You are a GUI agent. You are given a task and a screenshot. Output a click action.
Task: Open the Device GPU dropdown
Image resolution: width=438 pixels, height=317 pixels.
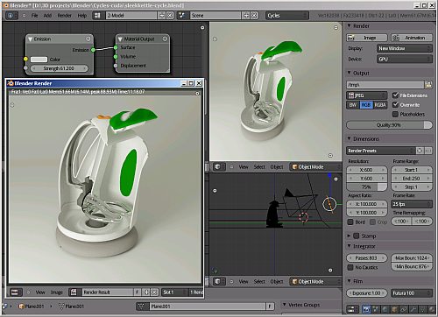405,59
